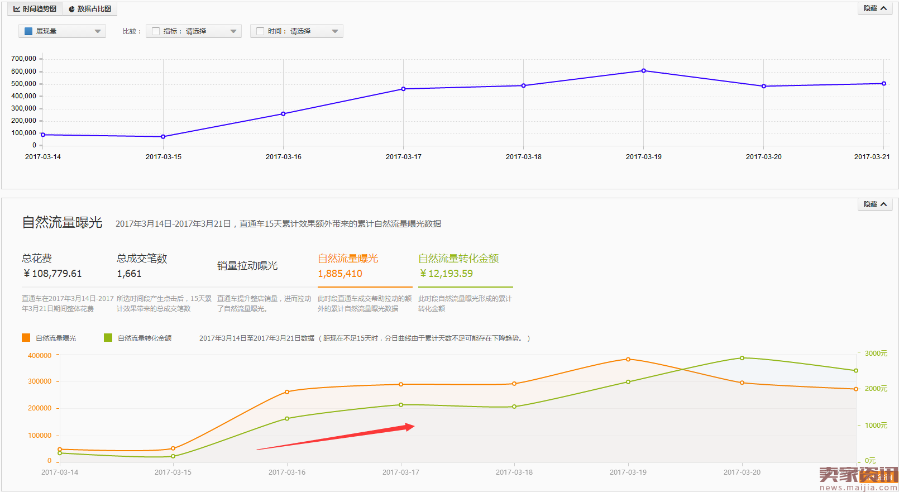This screenshot has width=899, height=492.
Task: Select the 2017-03-21 point on 展现量 line
Action: [884, 84]
